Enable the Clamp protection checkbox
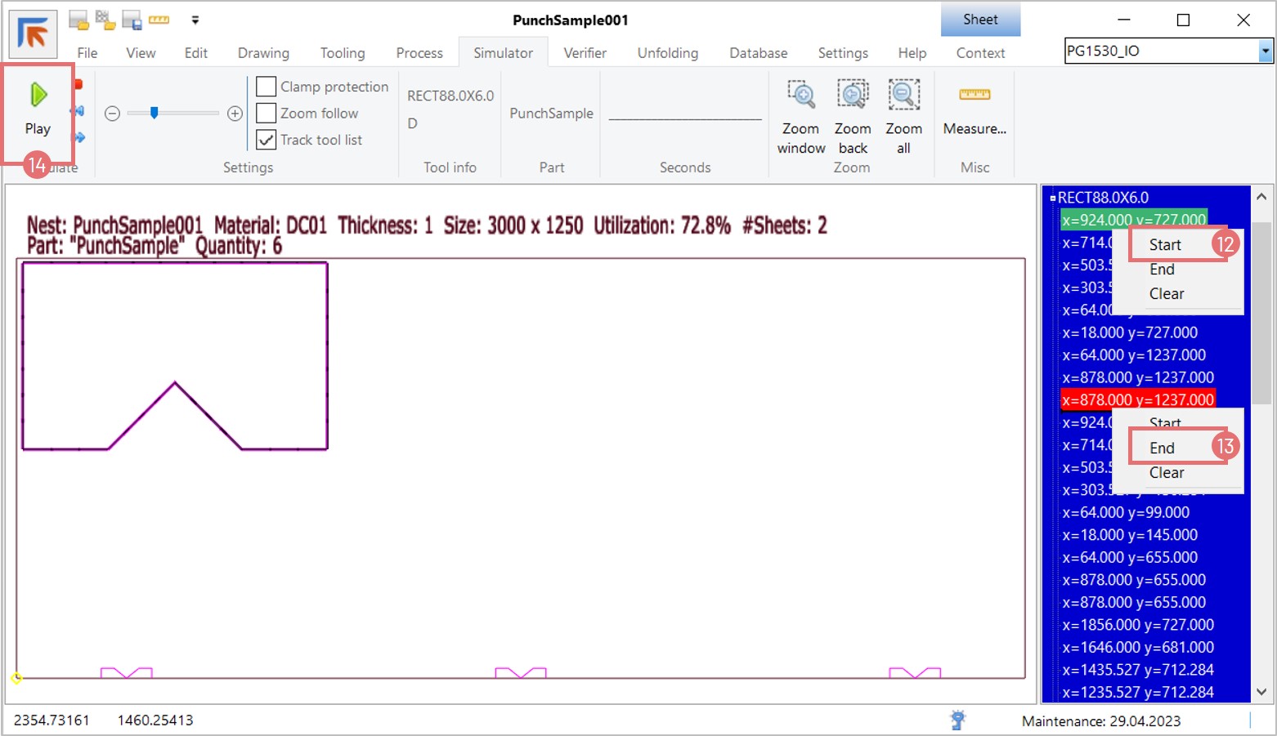Screen dimensions: 1277x736 click(x=267, y=87)
